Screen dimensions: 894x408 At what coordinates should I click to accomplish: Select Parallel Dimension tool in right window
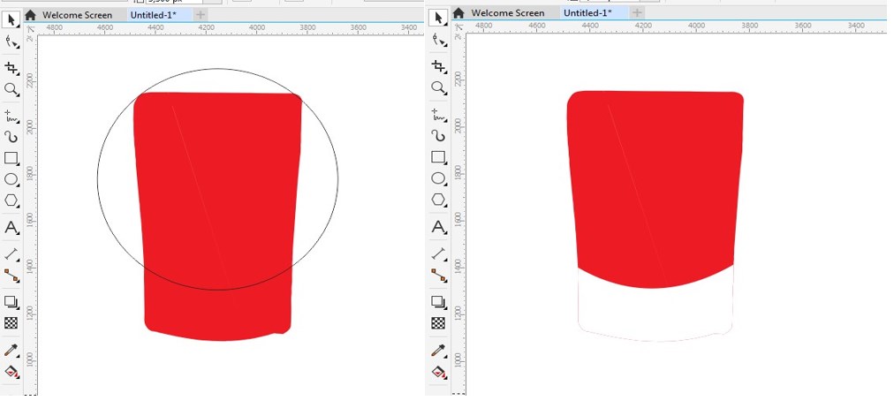pos(438,253)
